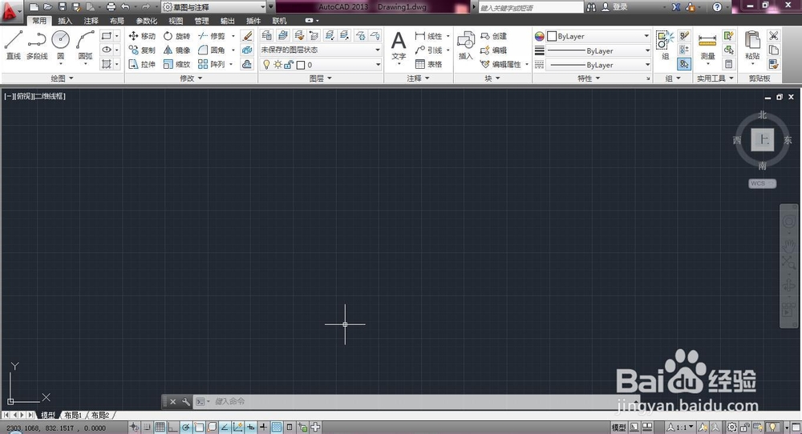This screenshot has height=434, width=802.
Task: Click the 上 top face of the ViewCube
Action: pos(763,139)
